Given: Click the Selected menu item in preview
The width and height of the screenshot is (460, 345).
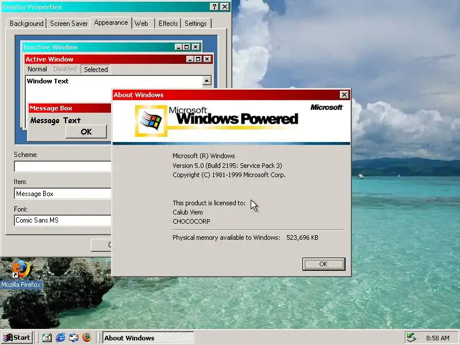Looking at the screenshot, I should tap(95, 69).
